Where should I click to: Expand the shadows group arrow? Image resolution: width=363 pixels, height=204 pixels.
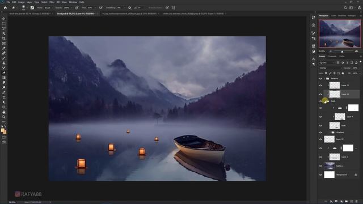330,133
